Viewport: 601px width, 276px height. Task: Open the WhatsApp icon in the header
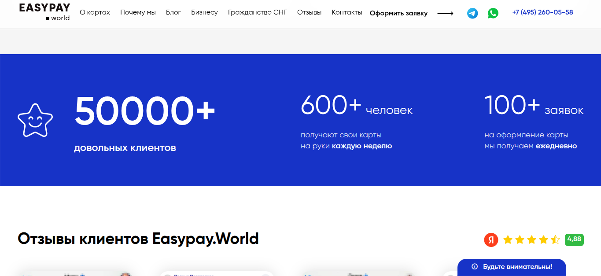pos(493,13)
